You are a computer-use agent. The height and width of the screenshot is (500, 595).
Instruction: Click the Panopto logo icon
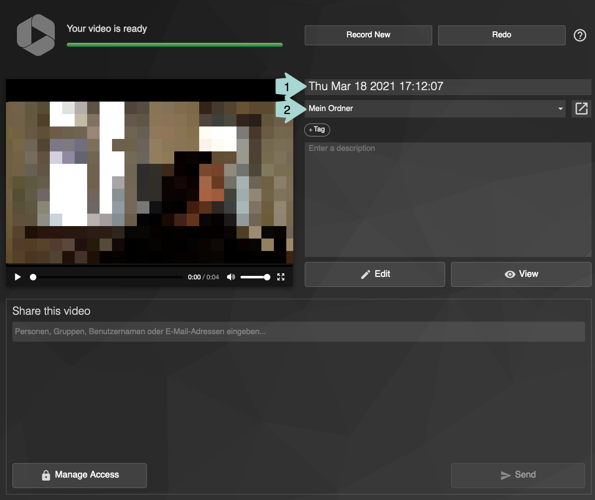35,34
